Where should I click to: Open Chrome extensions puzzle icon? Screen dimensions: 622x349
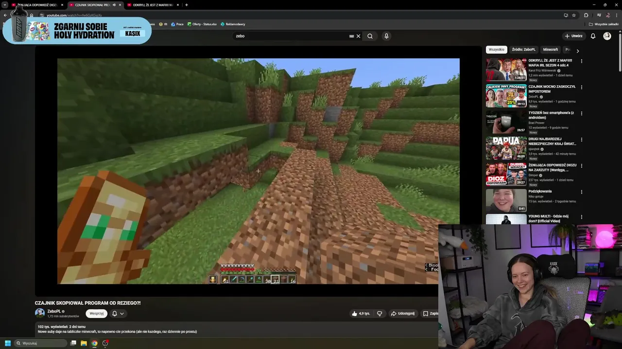click(x=586, y=15)
